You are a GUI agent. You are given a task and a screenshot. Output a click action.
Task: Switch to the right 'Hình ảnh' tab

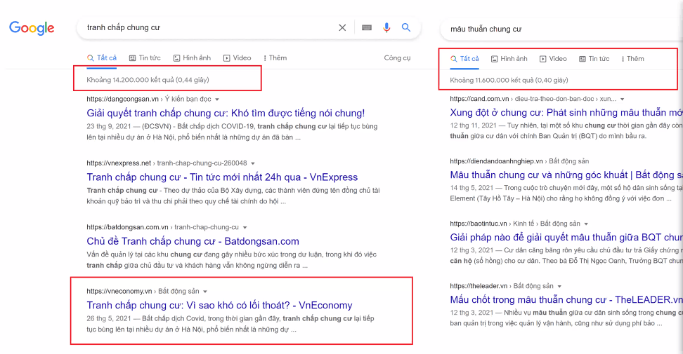(509, 59)
